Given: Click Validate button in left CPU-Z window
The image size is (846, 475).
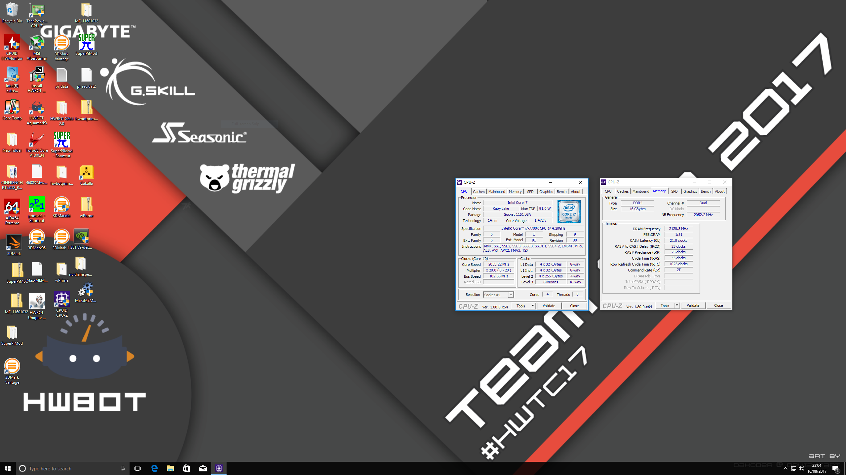Looking at the screenshot, I should [x=549, y=306].
